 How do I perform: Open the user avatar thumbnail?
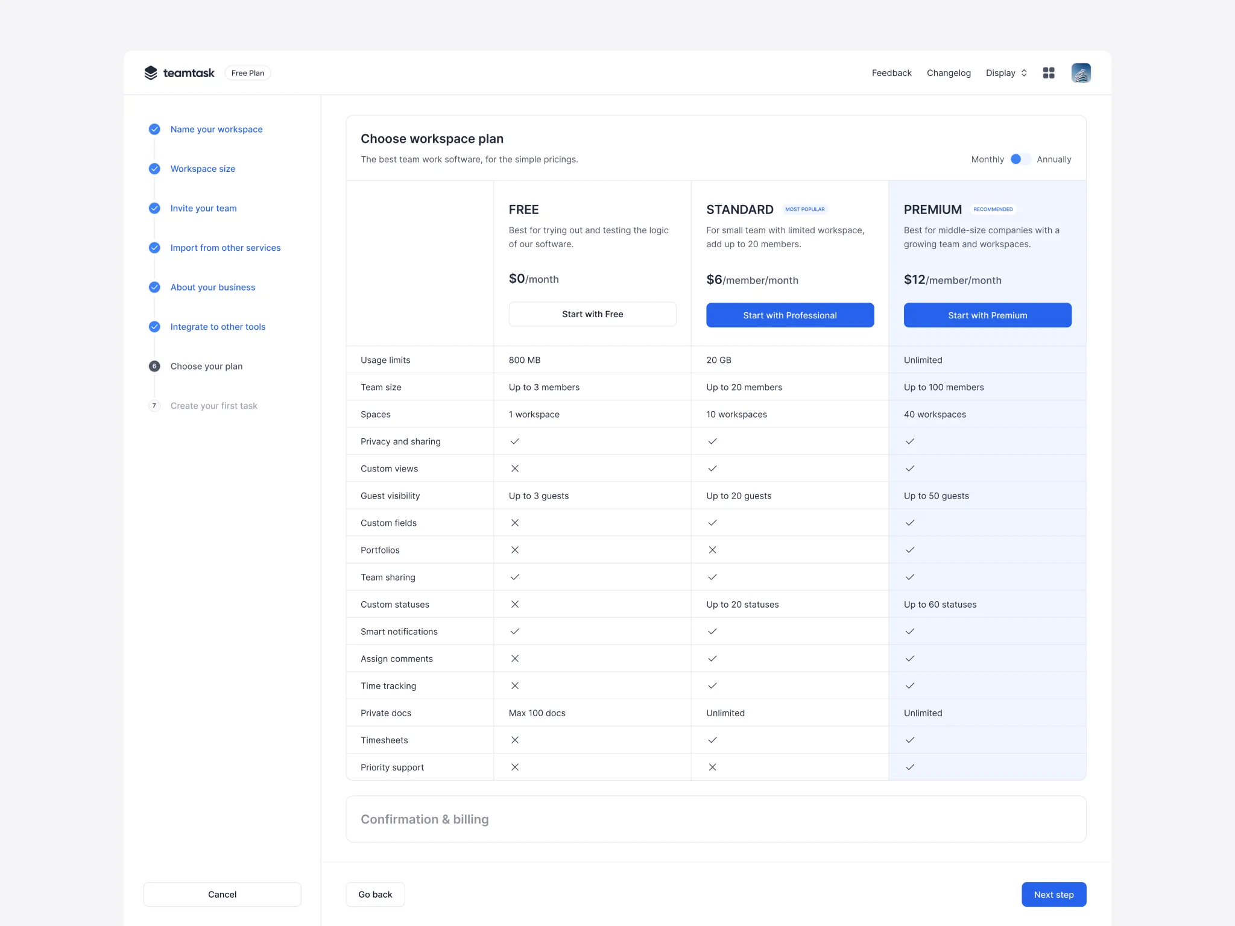(x=1081, y=73)
